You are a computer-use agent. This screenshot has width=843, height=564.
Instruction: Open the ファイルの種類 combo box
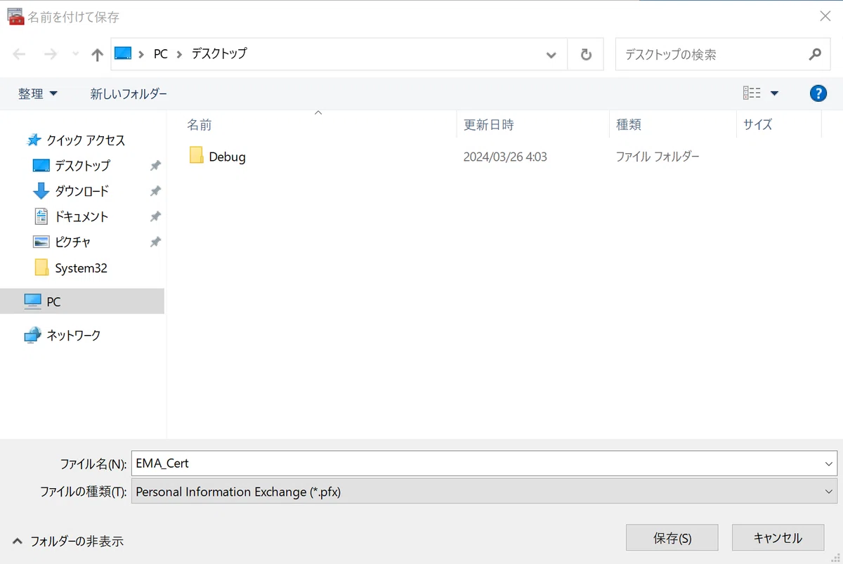[x=484, y=492]
